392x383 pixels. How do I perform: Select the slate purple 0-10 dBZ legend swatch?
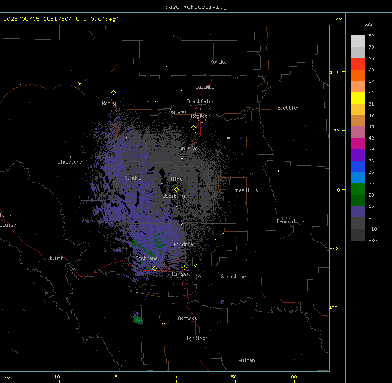(x=357, y=212)
